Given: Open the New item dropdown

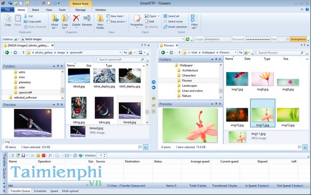Looking at the screenshot, I should coord(116,16).
